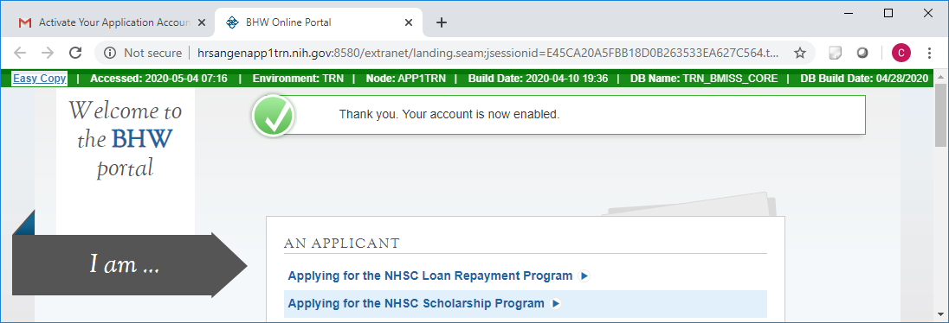Click the profile avatar letter C
The image size is (949, 323).
[901, 54]
